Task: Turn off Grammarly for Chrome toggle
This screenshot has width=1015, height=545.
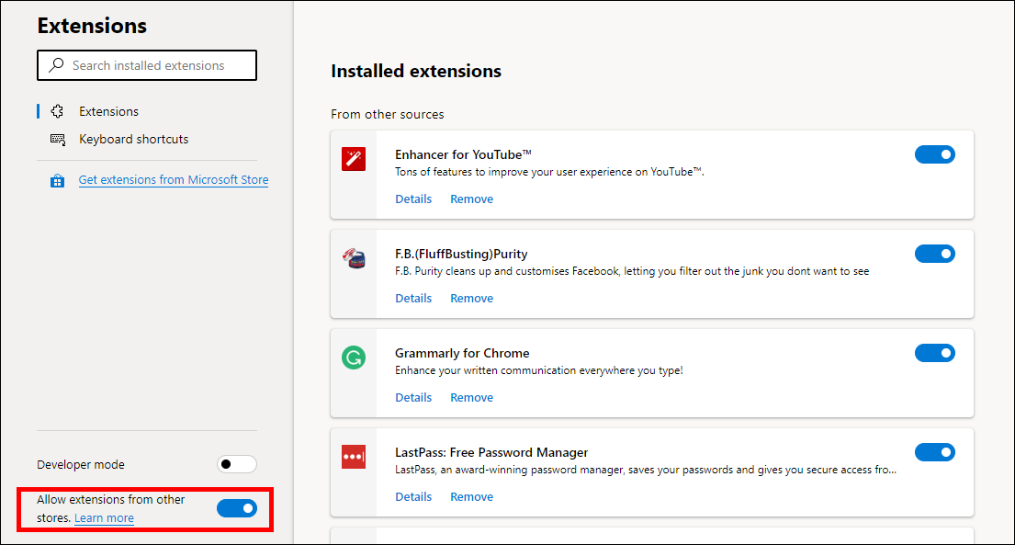Action: point(935,353)
